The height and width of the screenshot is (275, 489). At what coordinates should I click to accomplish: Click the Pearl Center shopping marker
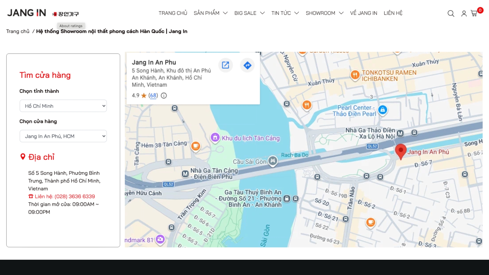383,110
